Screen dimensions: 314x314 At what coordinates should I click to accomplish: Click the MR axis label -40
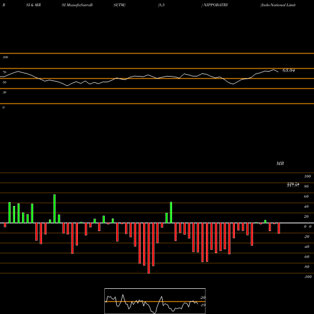(306, 247)
